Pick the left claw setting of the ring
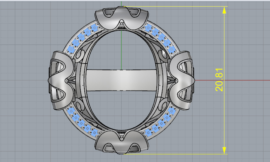The height and width of the screenshot is (162, 270). point(61,80)
